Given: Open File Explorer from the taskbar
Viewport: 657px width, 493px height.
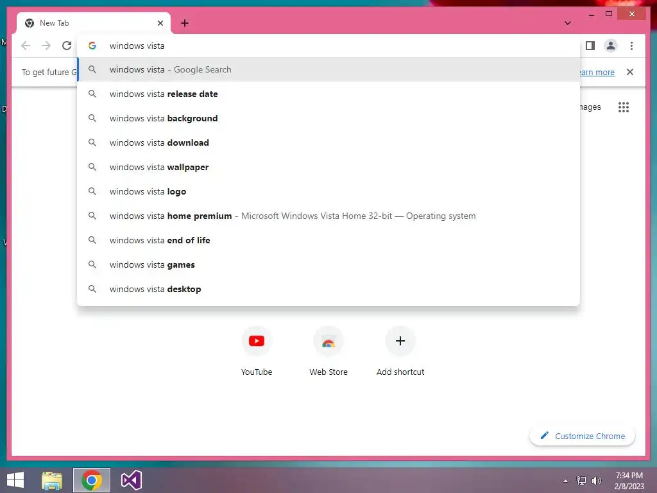Looking at the screenshot, I should (51, 480).
